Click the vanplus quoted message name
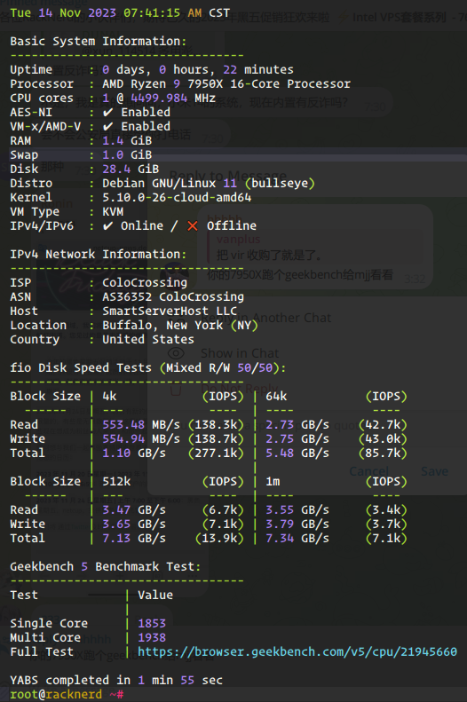 point(238,239)
